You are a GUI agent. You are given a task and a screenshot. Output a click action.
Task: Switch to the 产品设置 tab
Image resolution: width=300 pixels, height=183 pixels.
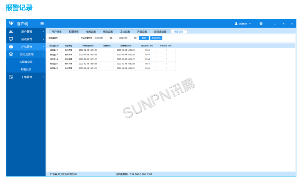click(x=142, y=31)
